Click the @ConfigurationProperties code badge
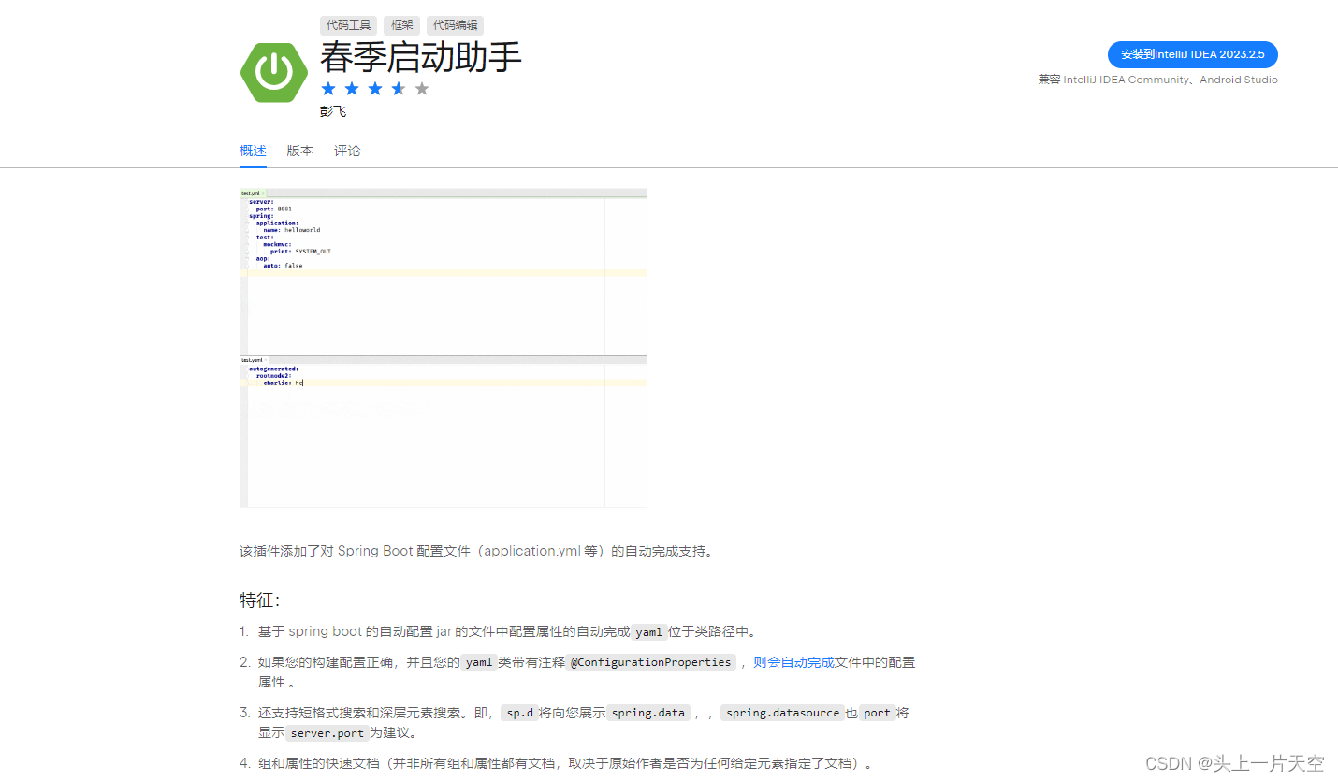Screen dimensions: 1338x781 pyautogui.click(x=650, y=662)
